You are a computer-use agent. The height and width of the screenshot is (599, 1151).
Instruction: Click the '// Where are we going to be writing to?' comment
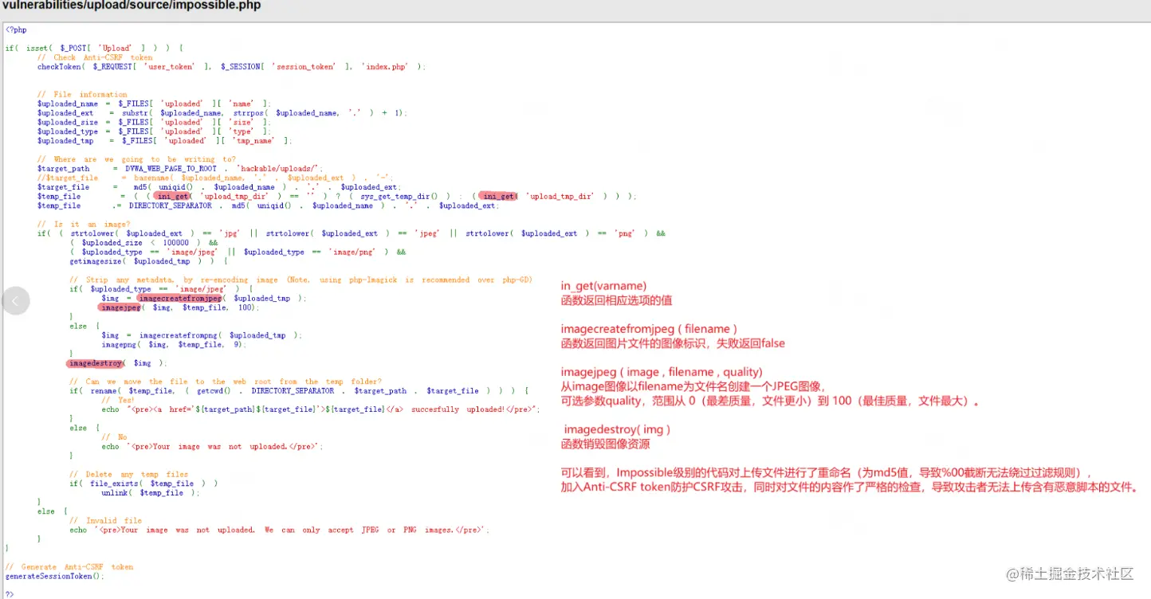click(136, 159)
